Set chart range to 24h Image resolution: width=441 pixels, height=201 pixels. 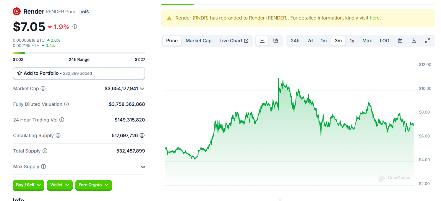pos(295,41)
